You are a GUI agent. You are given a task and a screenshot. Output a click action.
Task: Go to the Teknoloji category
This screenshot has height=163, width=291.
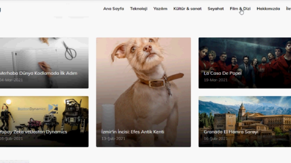point(139,9)
